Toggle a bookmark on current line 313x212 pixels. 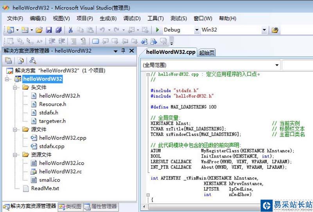(x=95, y=41)
